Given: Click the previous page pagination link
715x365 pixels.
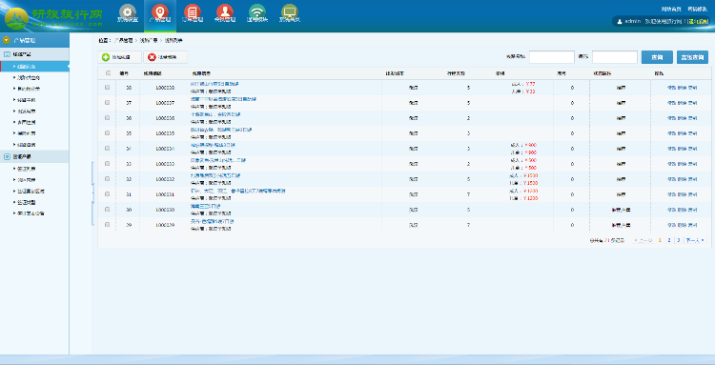Looking at the screenshot, I should coord(643,240).
